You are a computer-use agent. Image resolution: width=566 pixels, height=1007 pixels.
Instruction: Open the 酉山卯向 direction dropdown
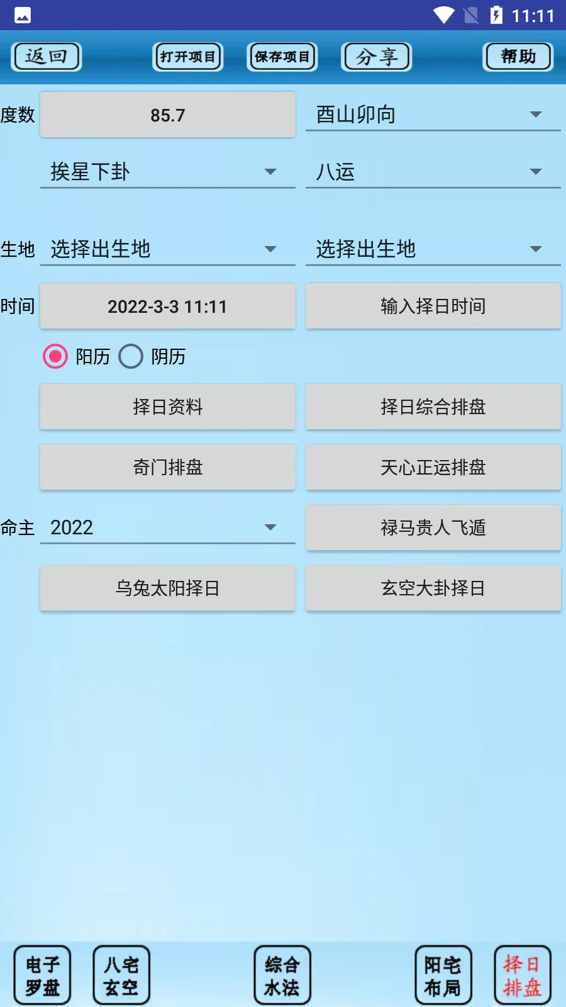click(x=433, y=114)
